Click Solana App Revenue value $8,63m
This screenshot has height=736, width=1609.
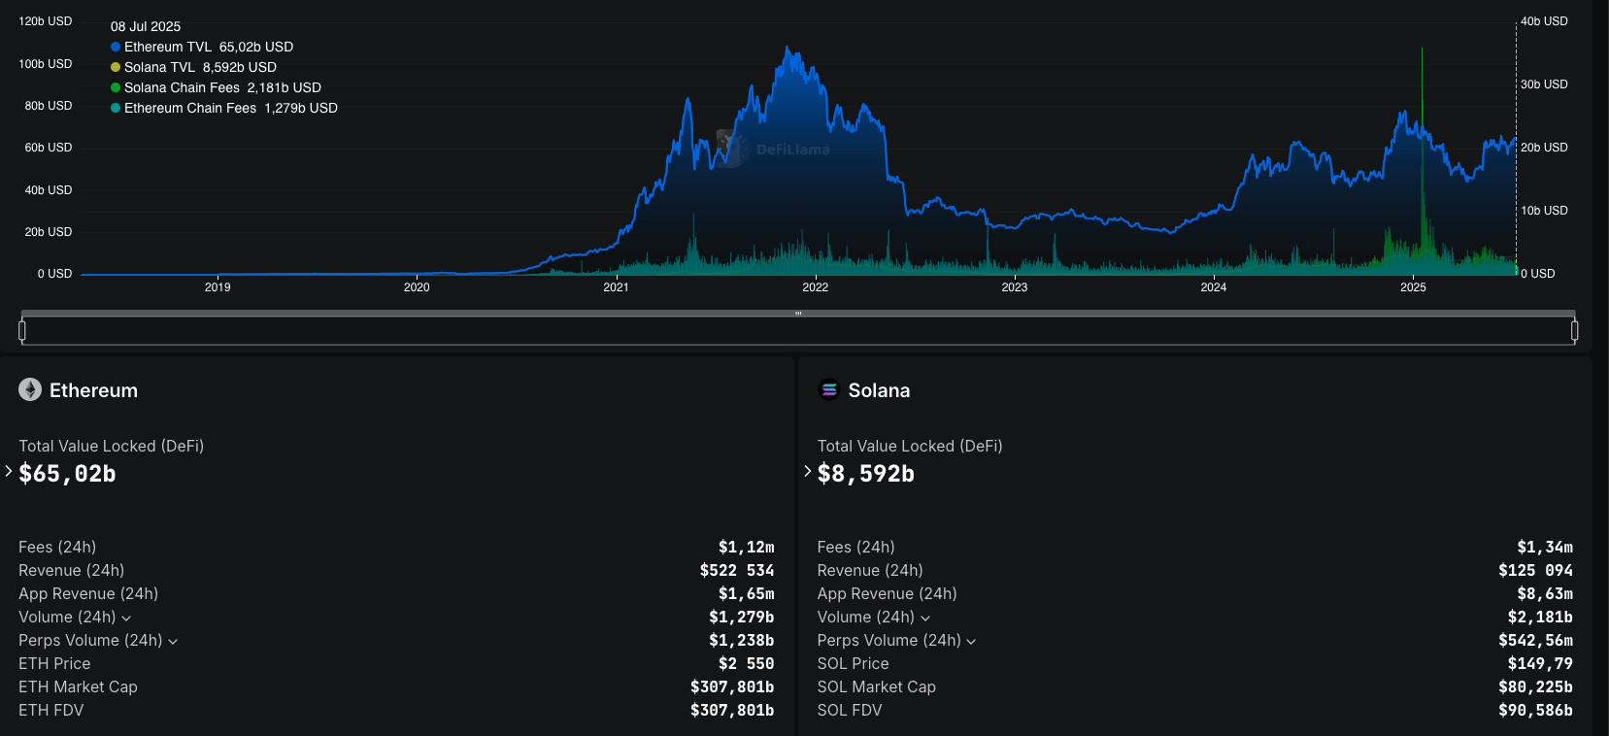pos(1545,594)
